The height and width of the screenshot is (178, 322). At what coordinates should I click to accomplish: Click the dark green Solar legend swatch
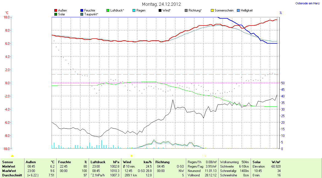pos(56,14)
